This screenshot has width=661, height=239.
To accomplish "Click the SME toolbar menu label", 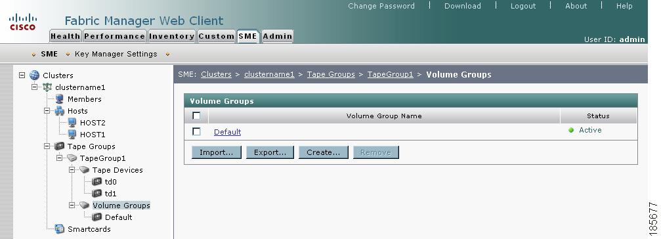I will click(x=49, y=54).
